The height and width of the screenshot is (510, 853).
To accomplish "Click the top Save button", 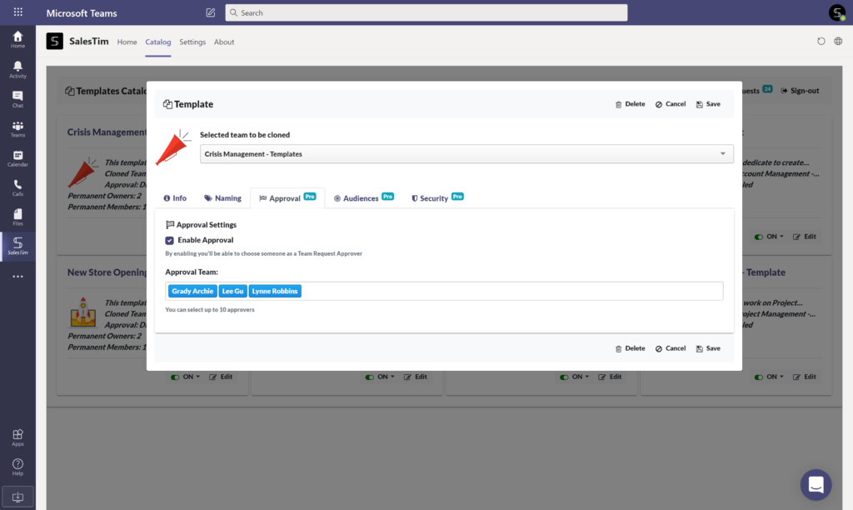I will (x=708, y=104).
